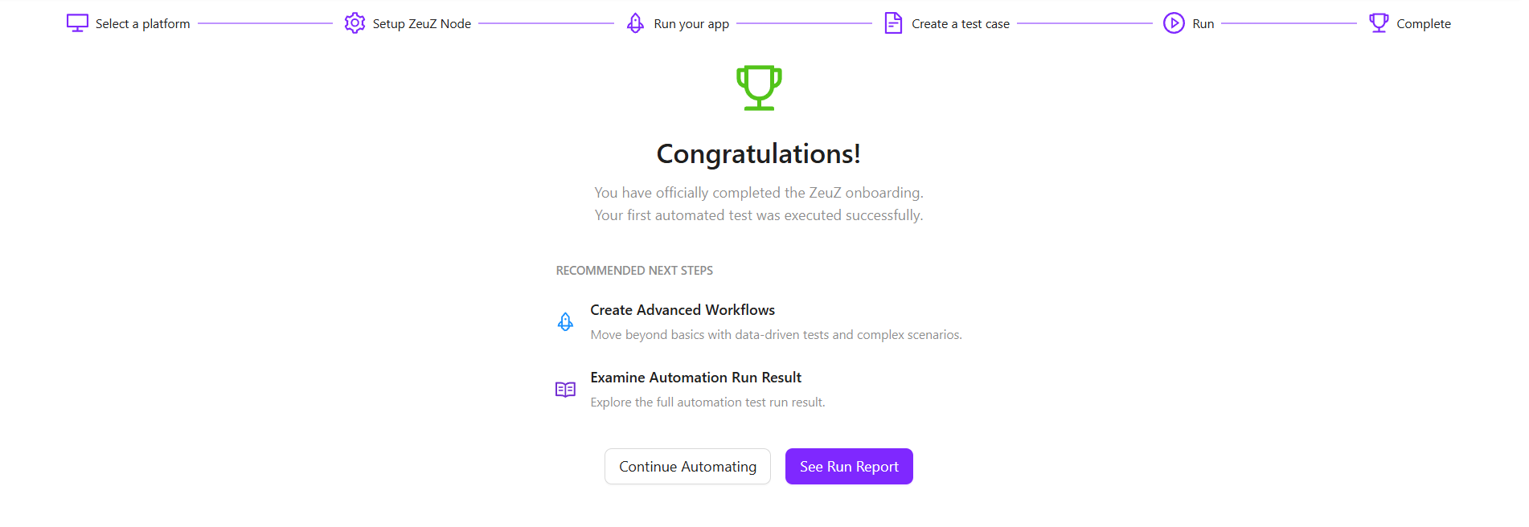Click the document icon for Create a test case
This screenshot has width=1529, height=527.
click(893, 23)
